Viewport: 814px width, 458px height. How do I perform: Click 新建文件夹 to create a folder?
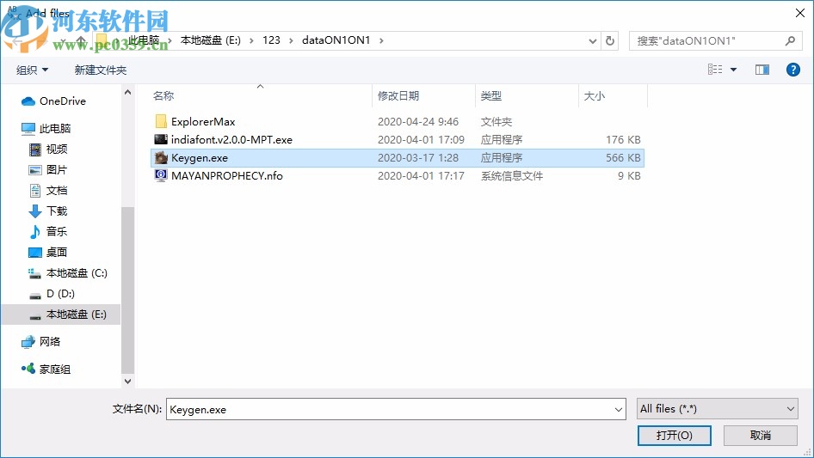pyautogui.click(x=100, y=70)
